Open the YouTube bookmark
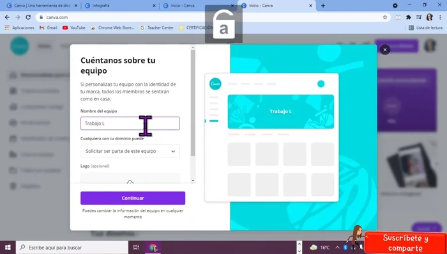Screen dimensions: 447x254 point(74,28)
